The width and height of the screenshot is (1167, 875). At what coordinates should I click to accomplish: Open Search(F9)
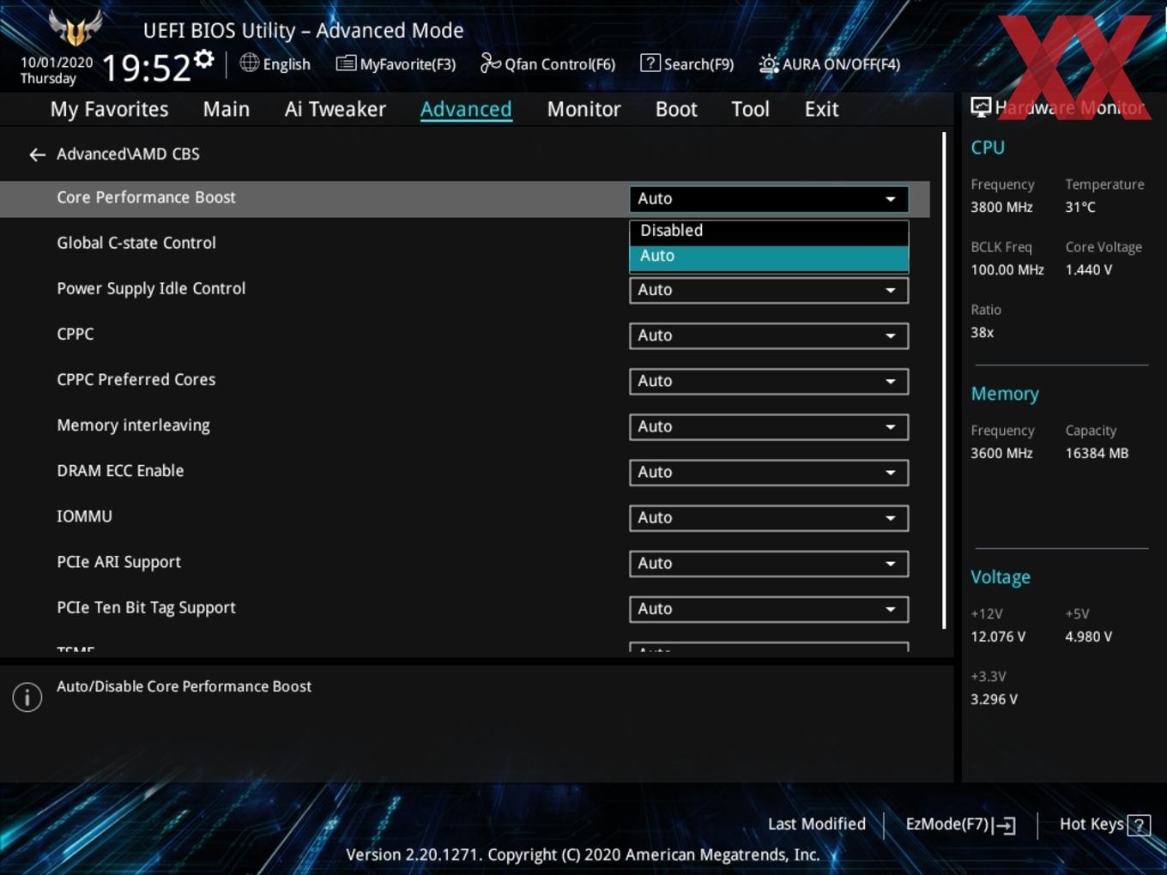[687, 63]
